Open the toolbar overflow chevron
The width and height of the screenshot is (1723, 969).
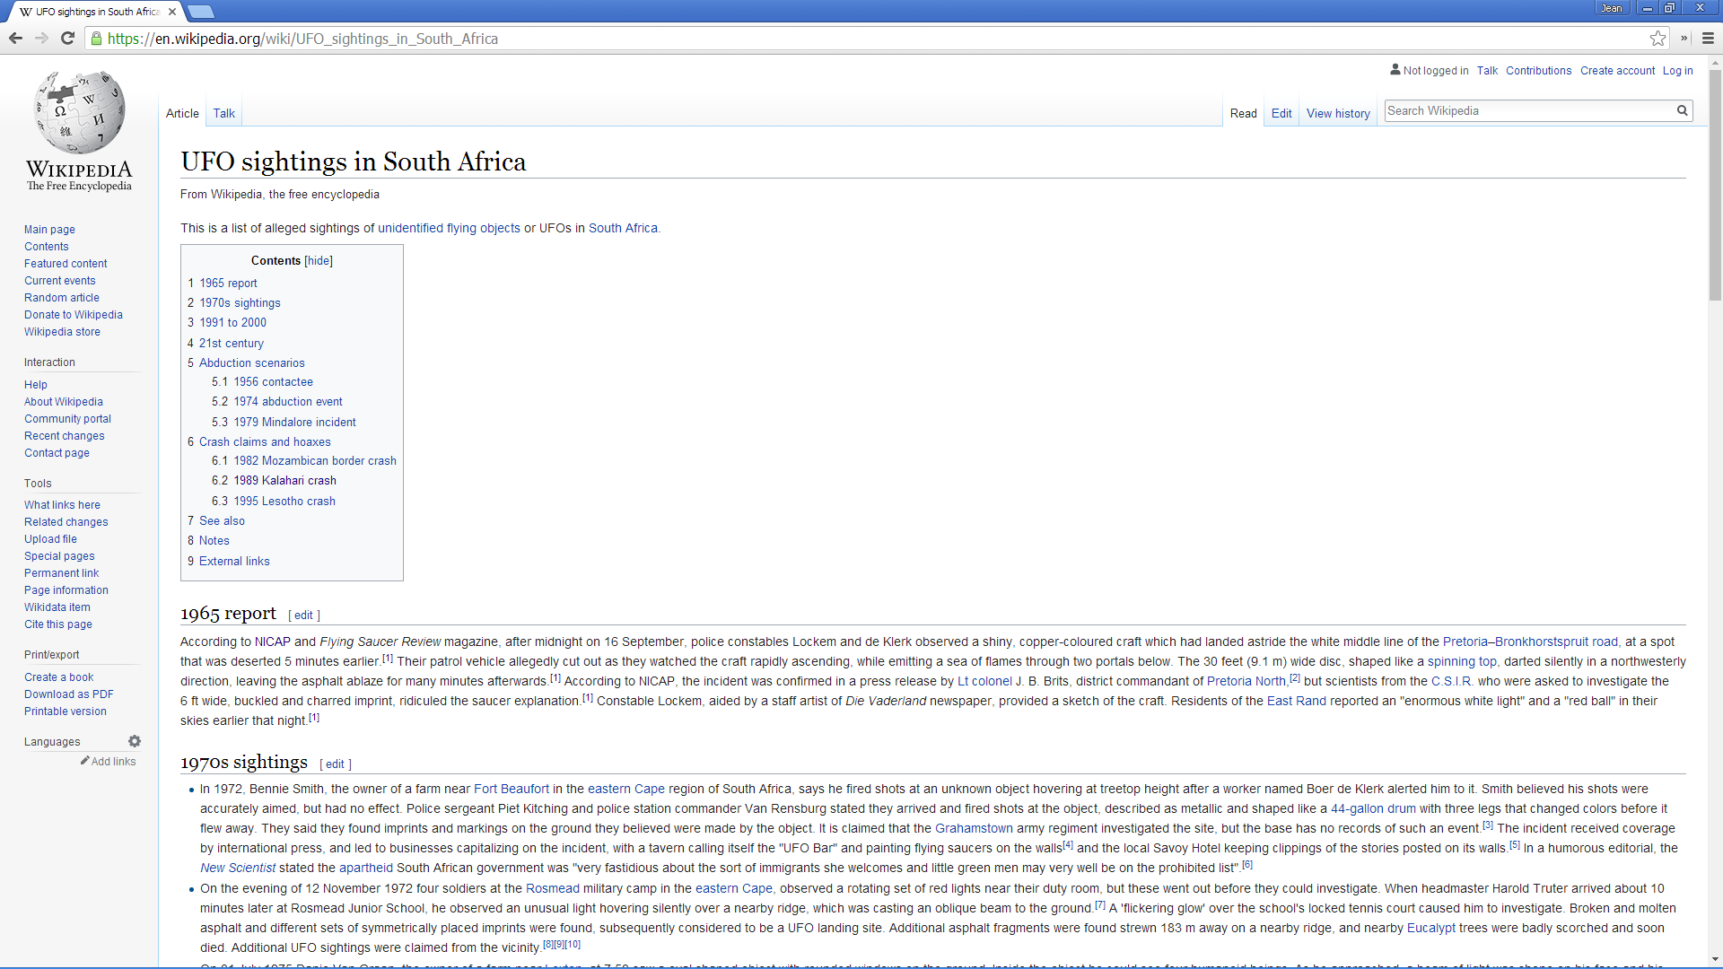[x=1684, y=39]
